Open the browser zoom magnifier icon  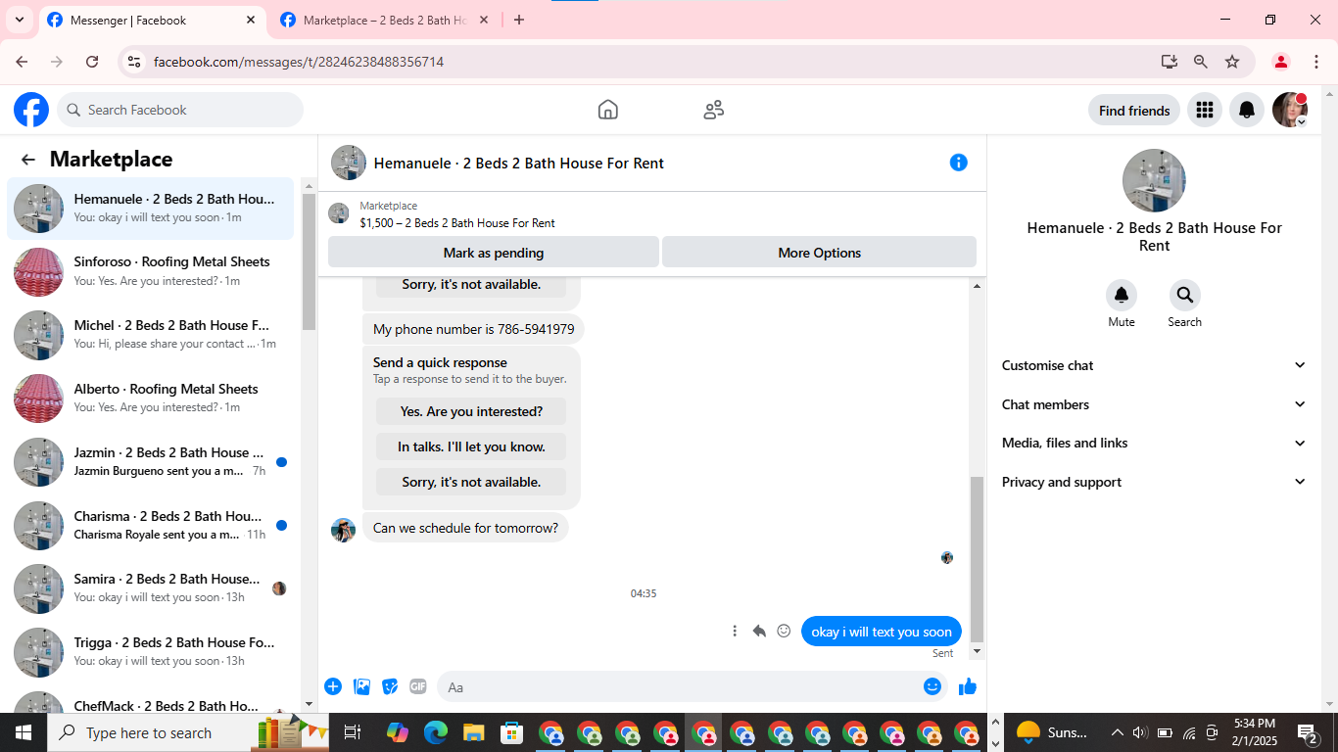[1201, 62]
